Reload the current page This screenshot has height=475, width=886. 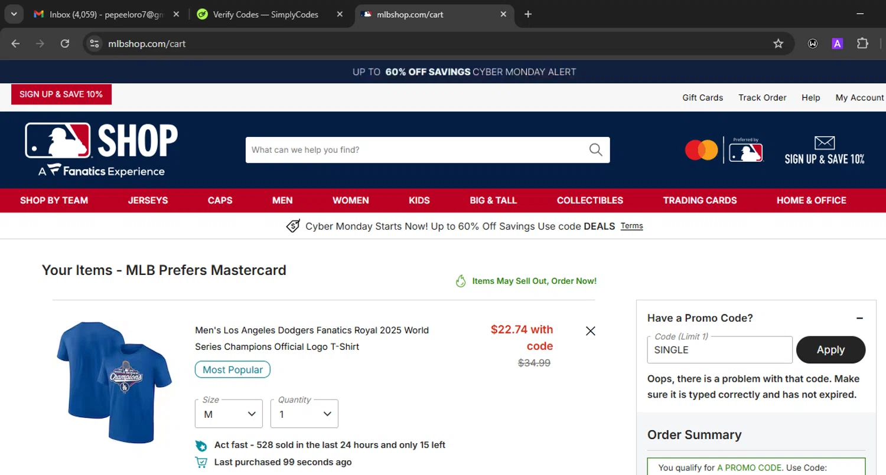click(65, 44)
